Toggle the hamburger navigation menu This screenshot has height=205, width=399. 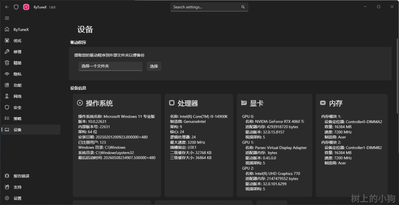(x=7, y=18)
